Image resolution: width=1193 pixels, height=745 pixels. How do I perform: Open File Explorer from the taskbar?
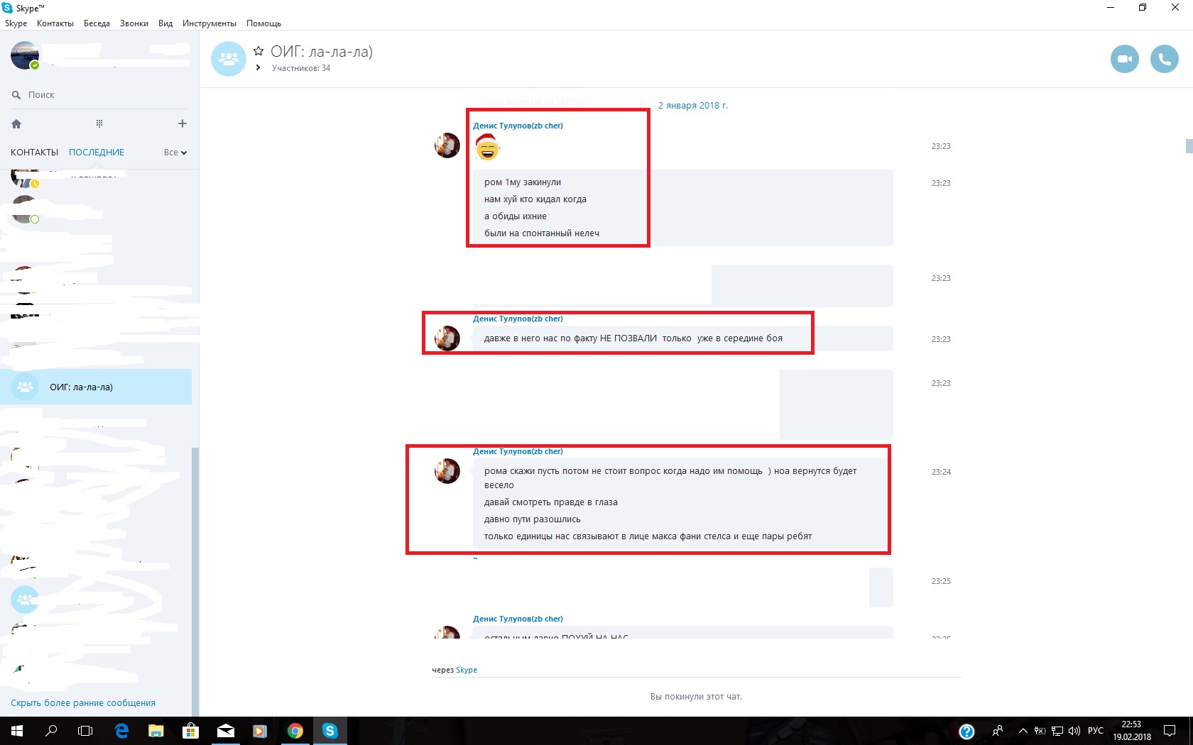[156, 731]
